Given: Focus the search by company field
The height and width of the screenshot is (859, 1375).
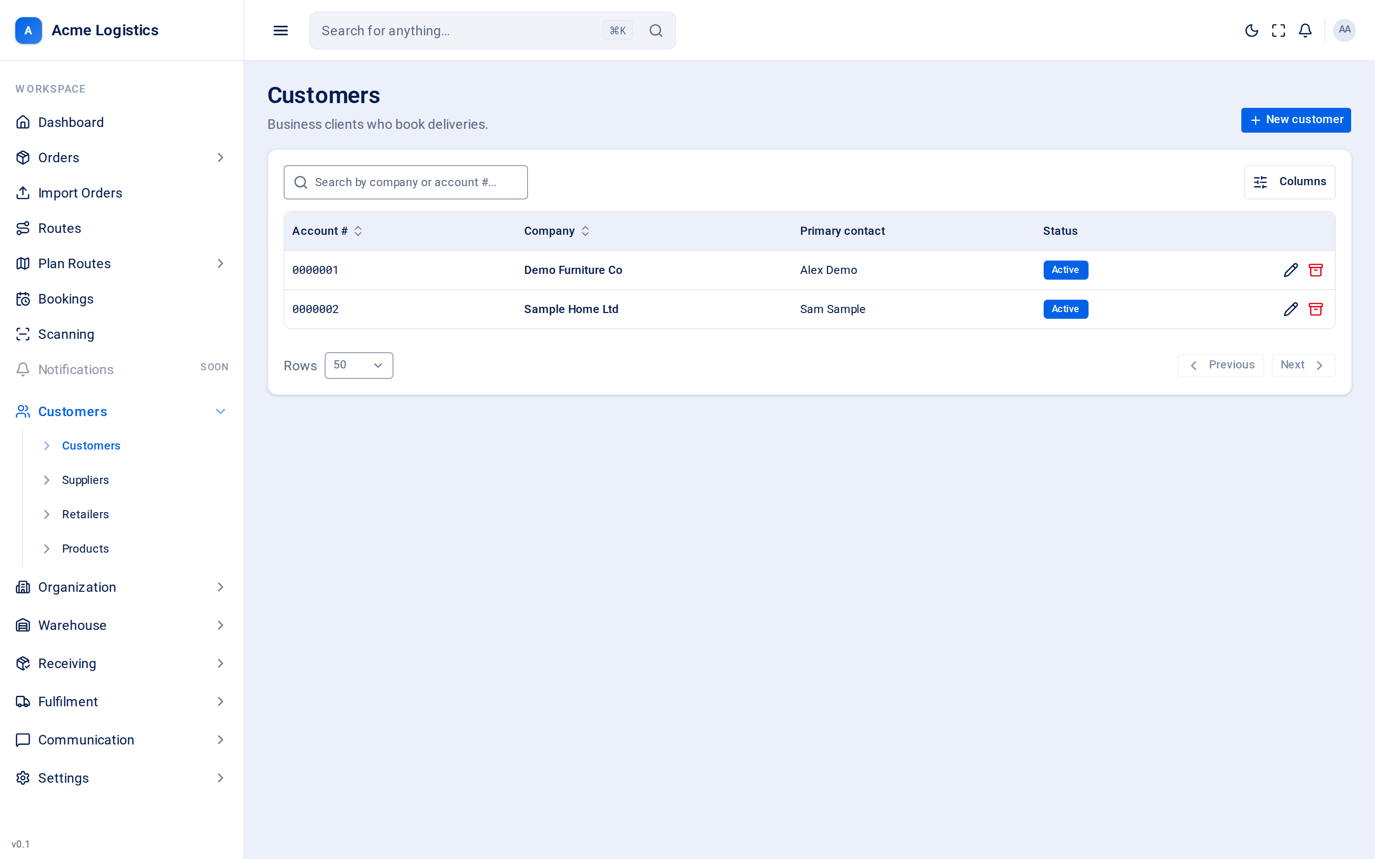Looking at the screenshot, I should coord(405,182).
